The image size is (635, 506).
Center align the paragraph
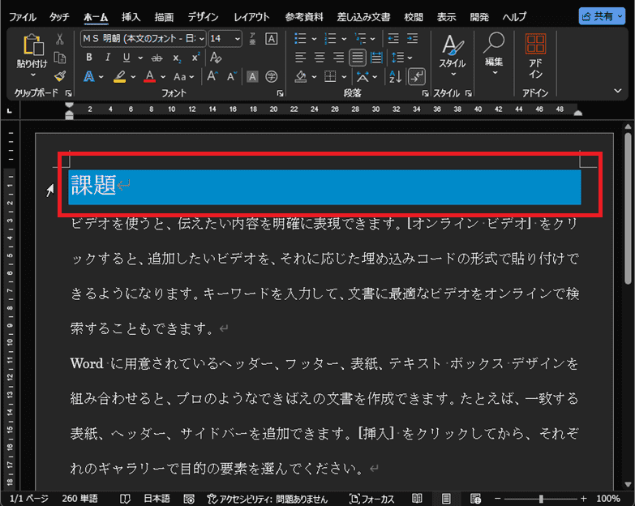[x=320, y=58]
